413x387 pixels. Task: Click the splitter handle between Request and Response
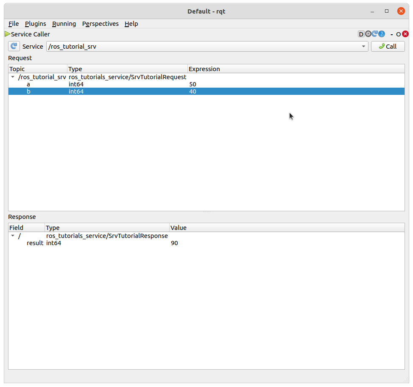tap(207, 212)
